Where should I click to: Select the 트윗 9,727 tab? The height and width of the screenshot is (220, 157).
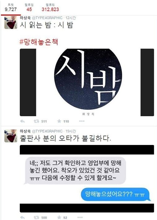[x=11, y=8]
